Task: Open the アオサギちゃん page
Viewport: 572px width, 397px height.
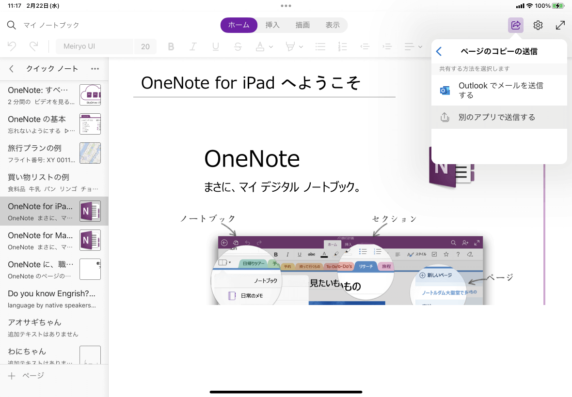Action: pos(54,327)
